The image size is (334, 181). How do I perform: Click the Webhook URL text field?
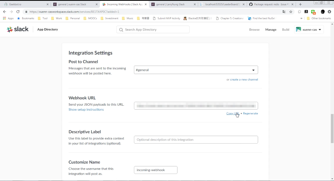(x=196, y=106)
